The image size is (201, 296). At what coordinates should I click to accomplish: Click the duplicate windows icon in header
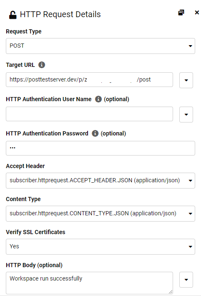pos(181,13)
